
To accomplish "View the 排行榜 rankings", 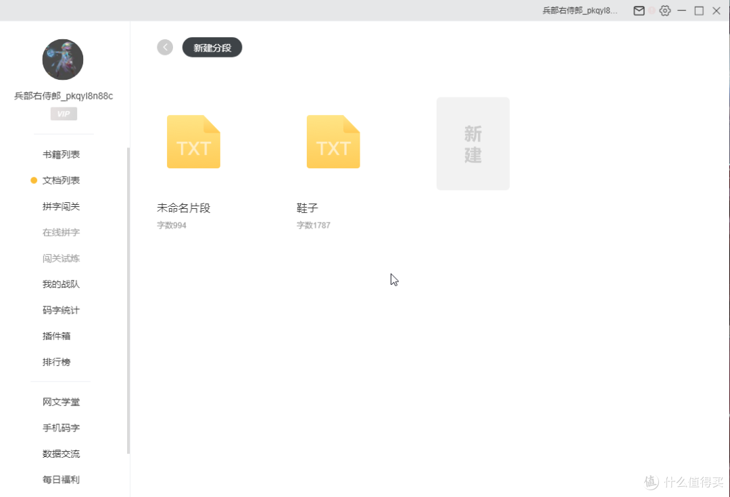I will [57, 362].
